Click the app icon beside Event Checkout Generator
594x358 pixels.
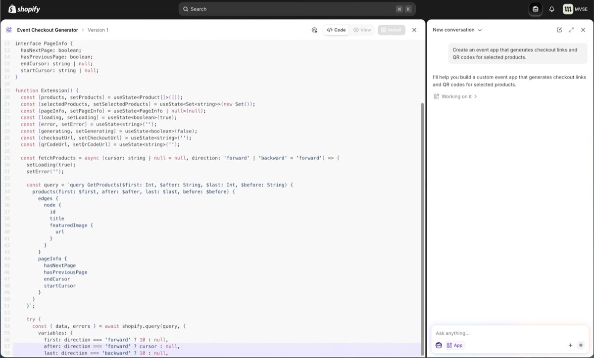click(x=9, y=30)
